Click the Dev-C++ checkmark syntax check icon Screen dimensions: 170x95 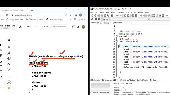tap(167, 16)
